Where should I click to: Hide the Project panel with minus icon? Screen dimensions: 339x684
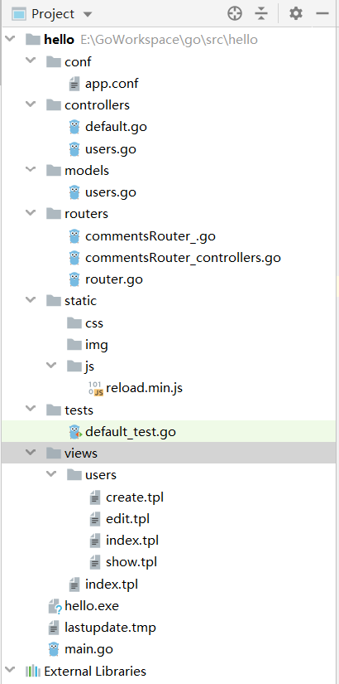322,14
